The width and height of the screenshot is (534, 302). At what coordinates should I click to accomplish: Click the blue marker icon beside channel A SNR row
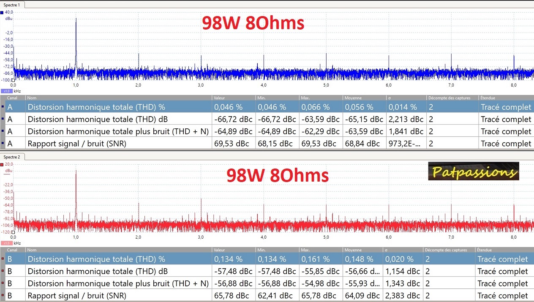tap(3, 144)
